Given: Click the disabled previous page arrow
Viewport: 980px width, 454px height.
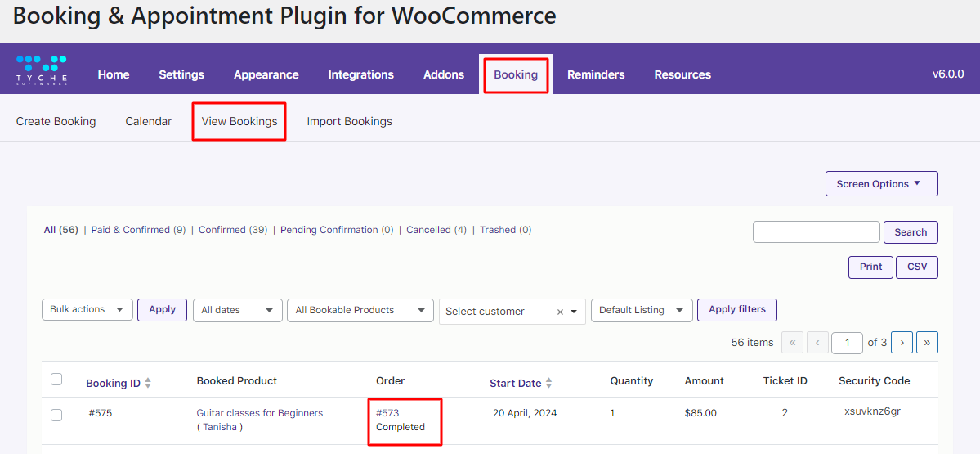Looking at the screenshot, I should click(x=817, y=342).
